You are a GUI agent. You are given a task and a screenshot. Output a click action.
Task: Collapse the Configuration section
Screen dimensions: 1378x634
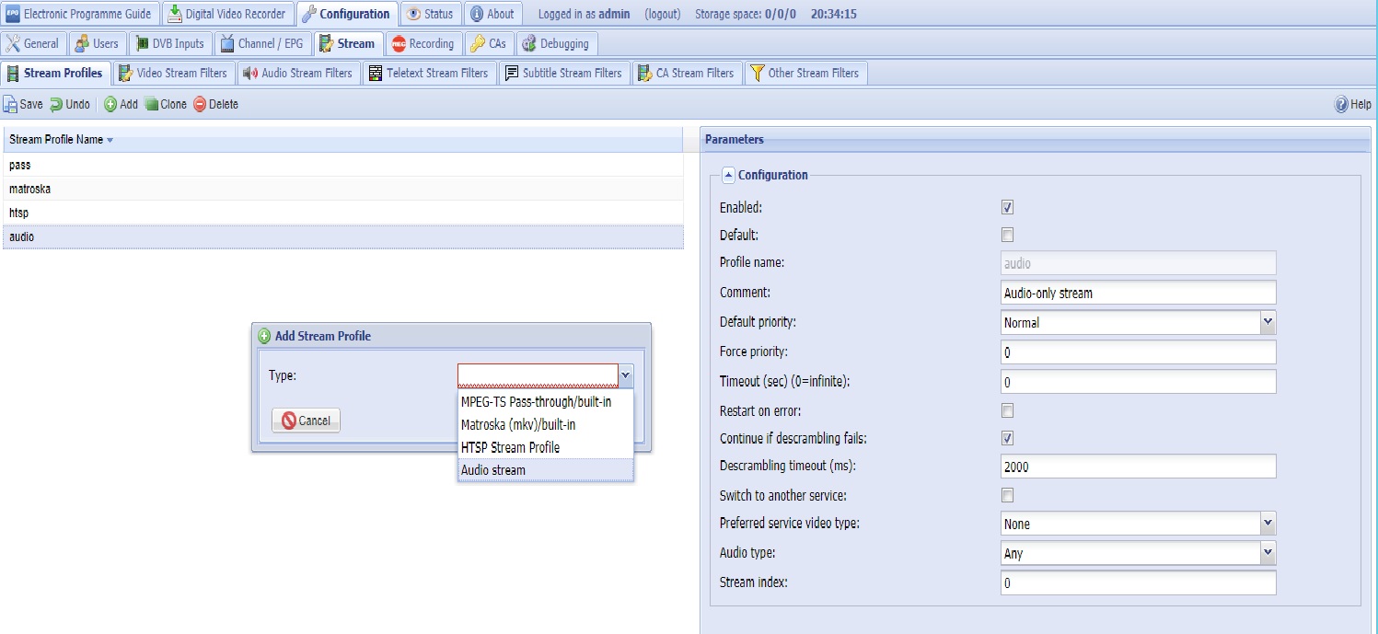tap(728, 175)
